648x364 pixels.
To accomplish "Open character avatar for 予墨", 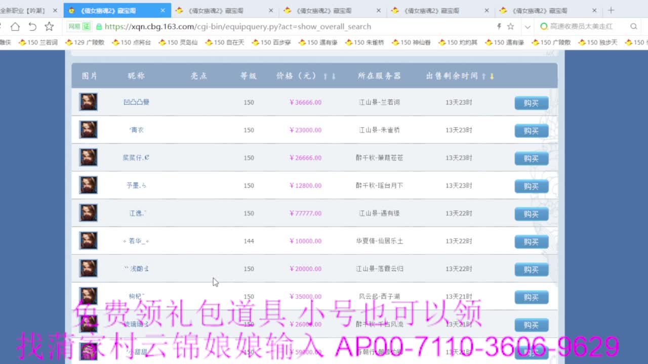I will (x=88, y=185).
